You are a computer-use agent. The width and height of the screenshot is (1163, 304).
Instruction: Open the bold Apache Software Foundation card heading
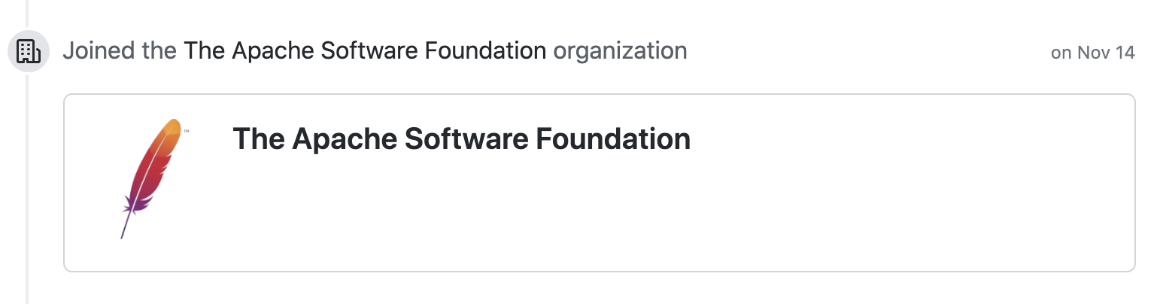point(461,139)
